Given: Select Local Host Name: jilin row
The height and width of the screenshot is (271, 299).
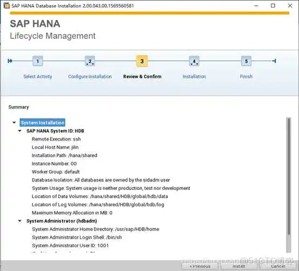Looking at the screenshot, I should click(55, 147).
